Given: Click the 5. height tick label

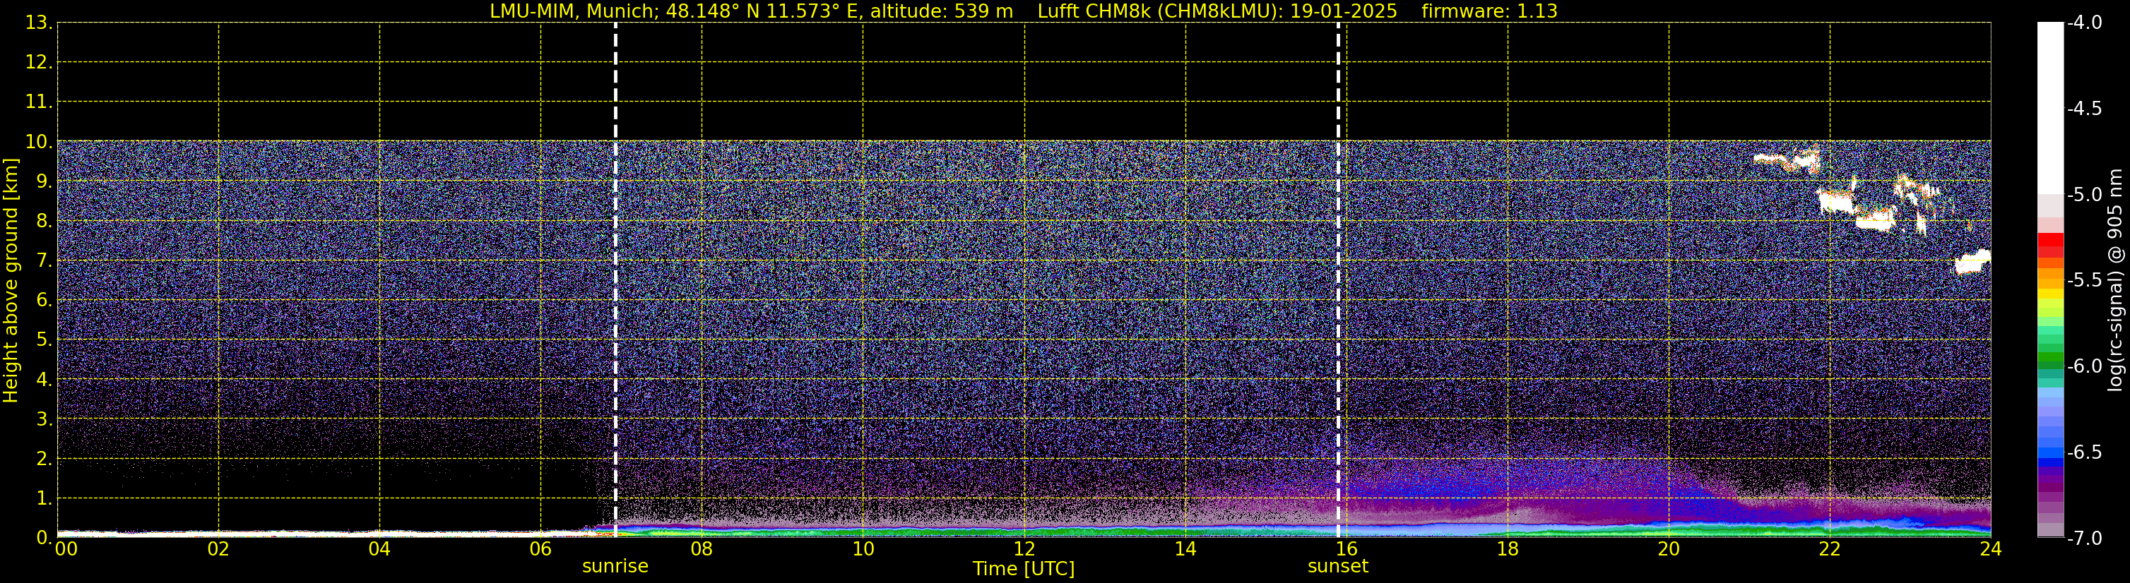Looking at the screenshot, I should coord(44,340).
